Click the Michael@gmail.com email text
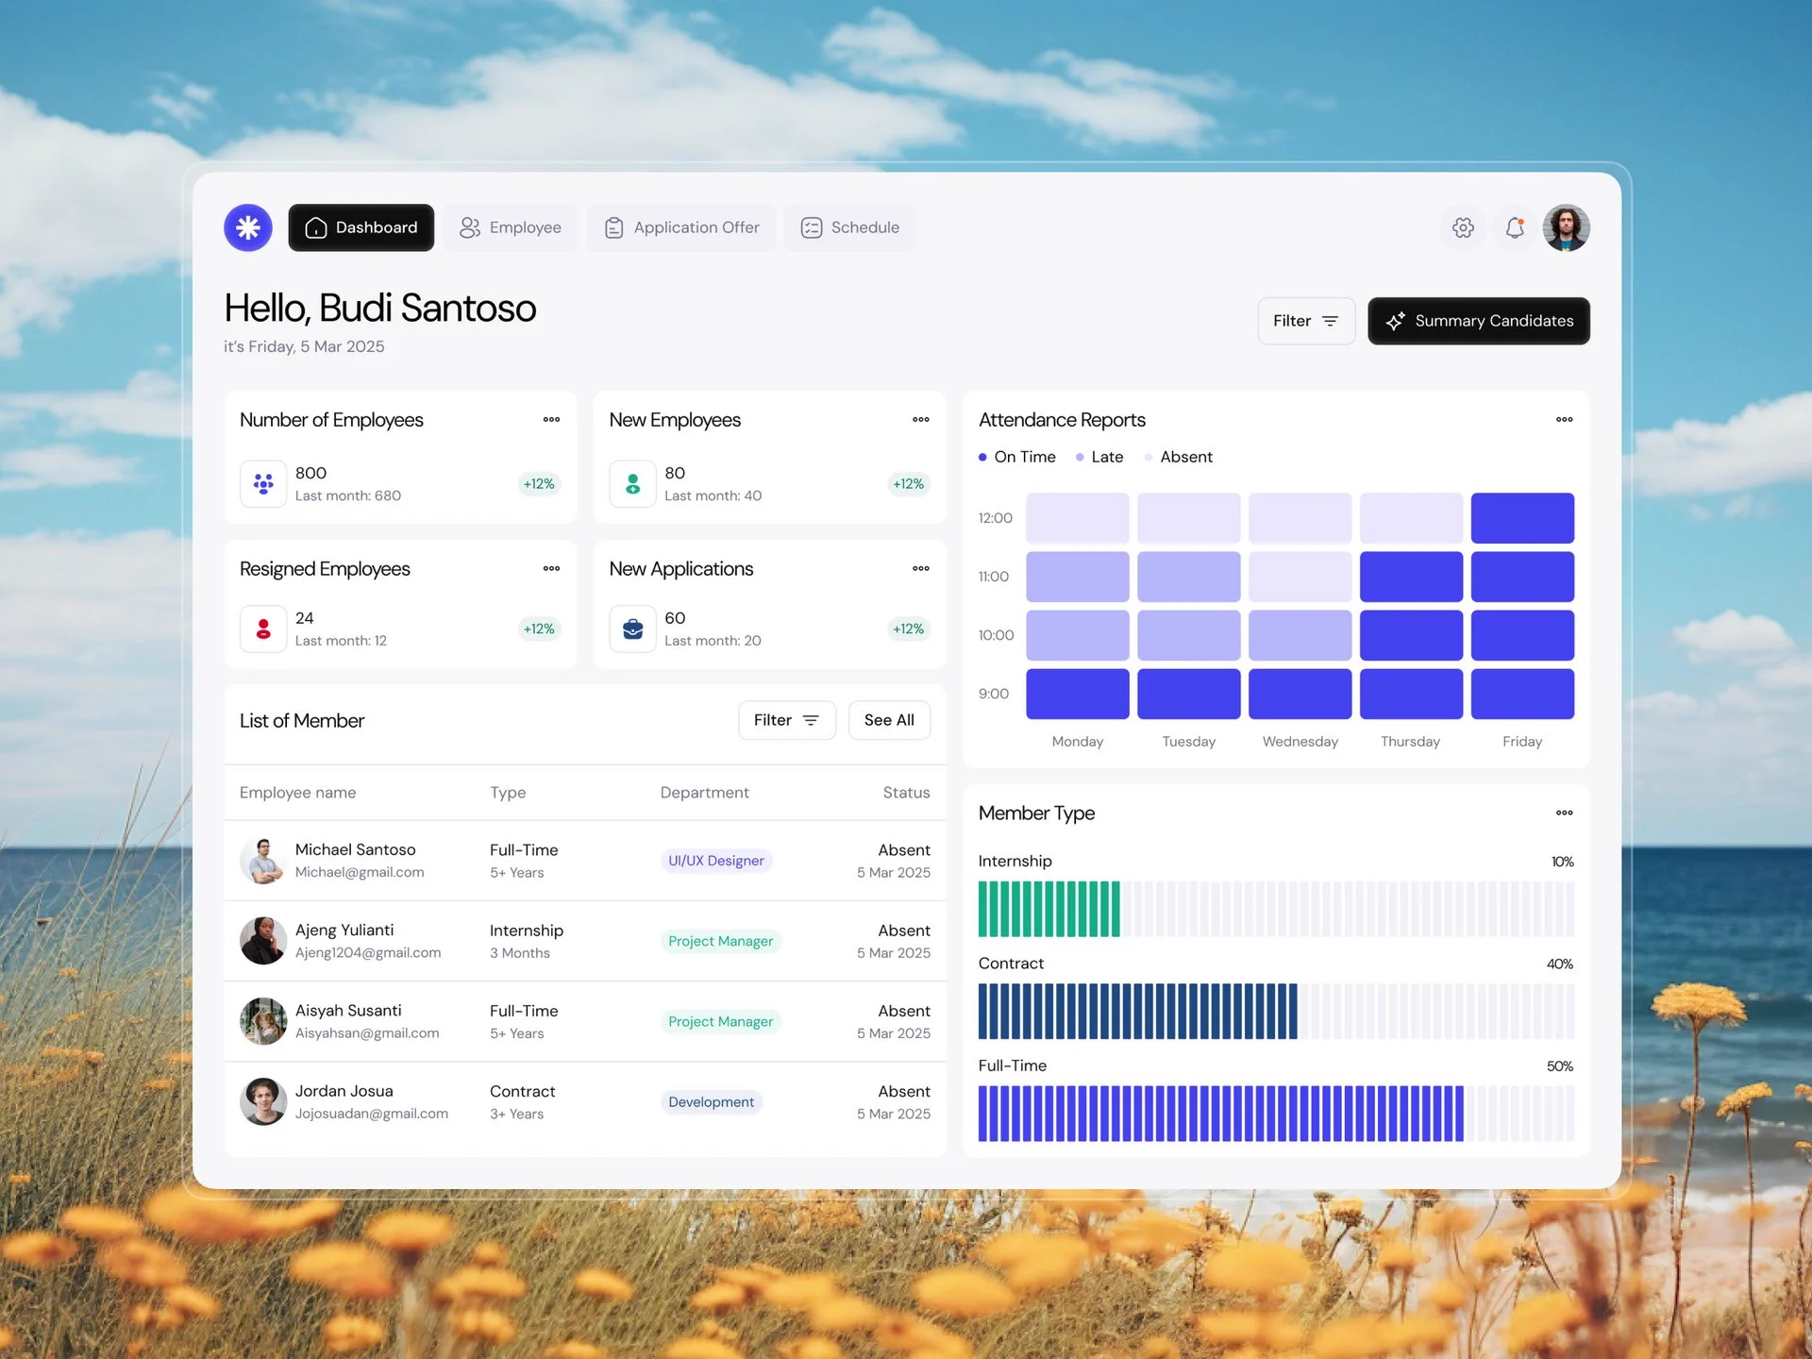 (x=360, y=872)
